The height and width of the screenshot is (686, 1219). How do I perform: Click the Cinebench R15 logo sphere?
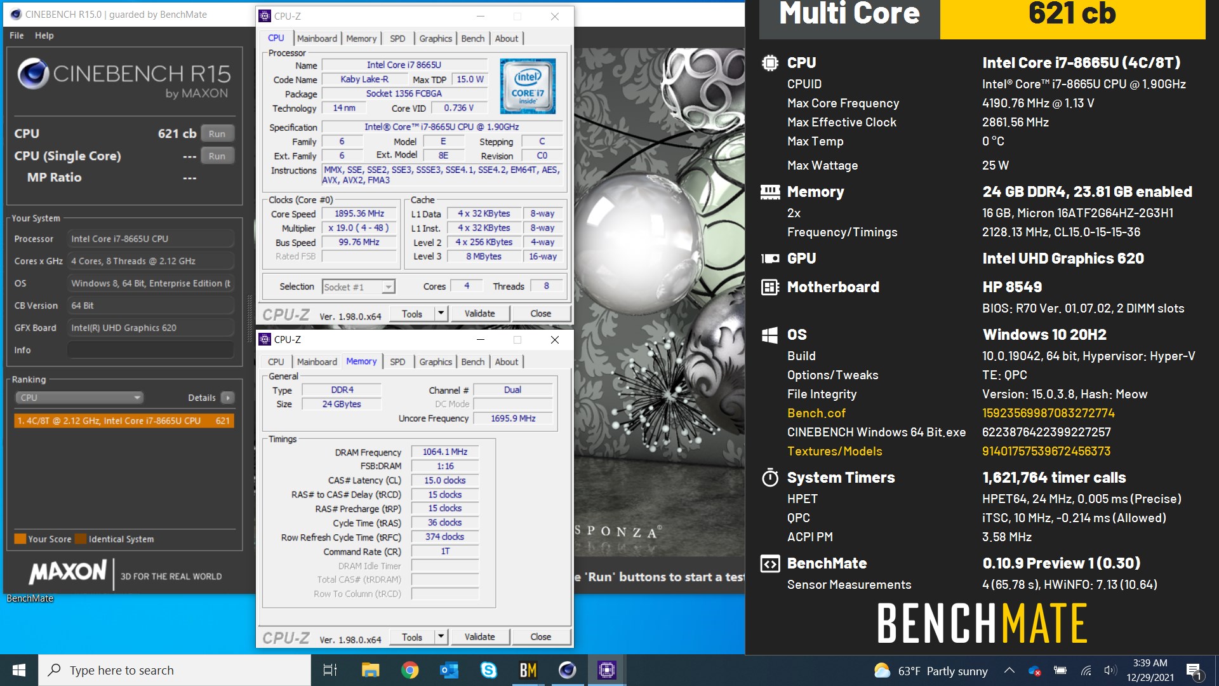point(33,74)
